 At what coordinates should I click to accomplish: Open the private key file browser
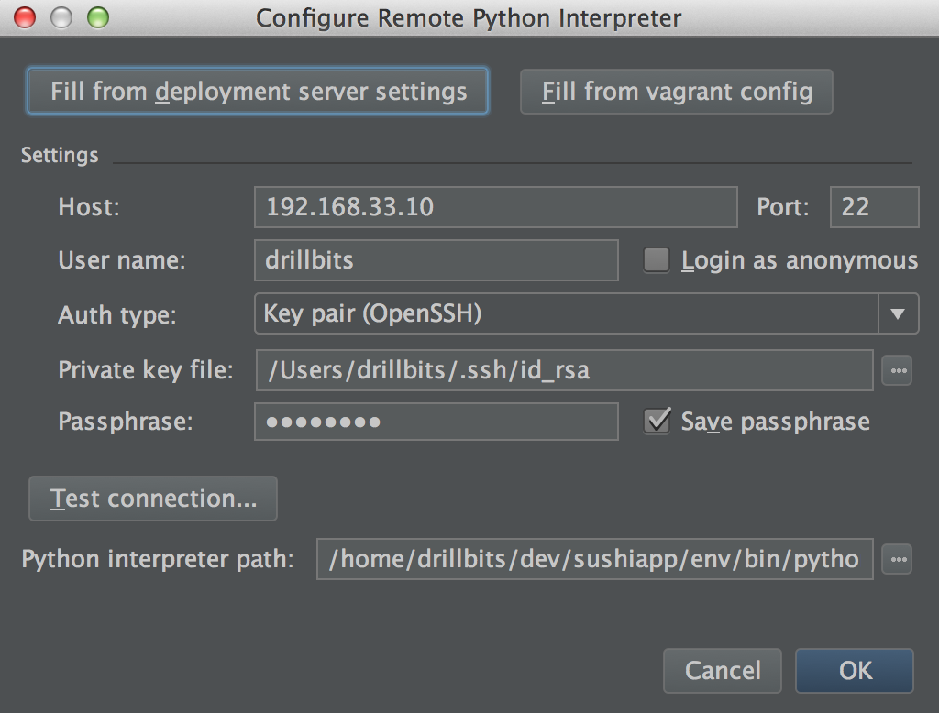(897, 370)
